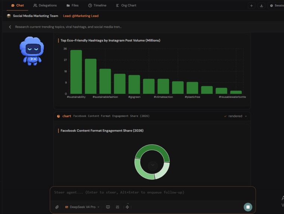
Task: Click the Social Media Marketing Team avatar icon
Action: click(9, 16)
